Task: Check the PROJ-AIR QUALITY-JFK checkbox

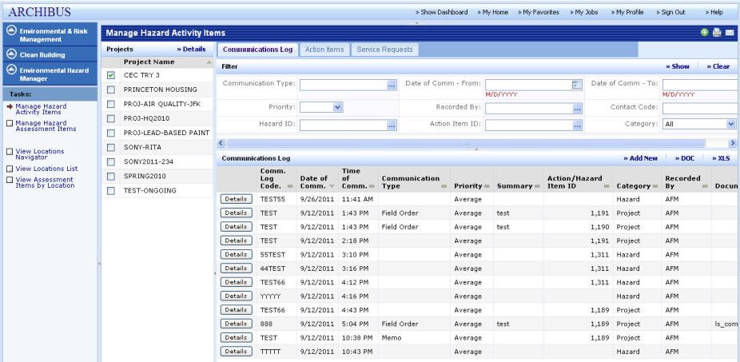Action: (111, 105)
